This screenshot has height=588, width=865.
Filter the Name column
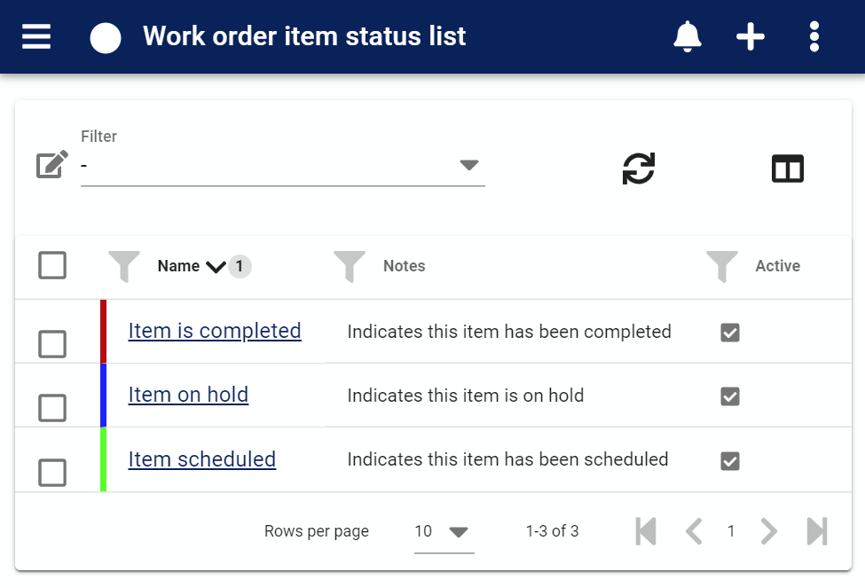[x=124, y=266]
